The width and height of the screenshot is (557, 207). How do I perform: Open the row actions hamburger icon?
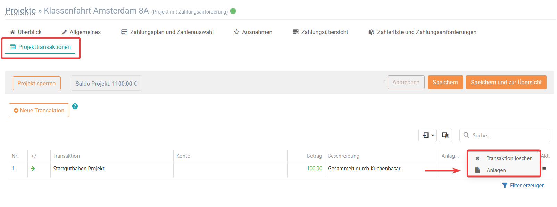click(x=544, y=169)
